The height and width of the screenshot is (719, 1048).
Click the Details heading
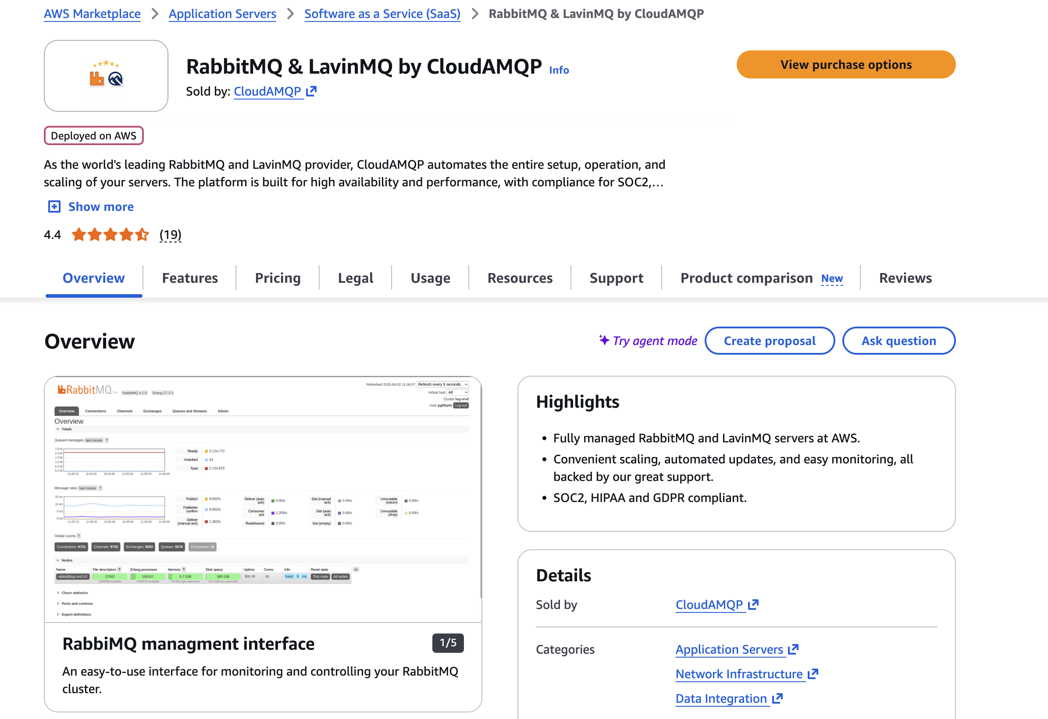click(x=563, y=576)
